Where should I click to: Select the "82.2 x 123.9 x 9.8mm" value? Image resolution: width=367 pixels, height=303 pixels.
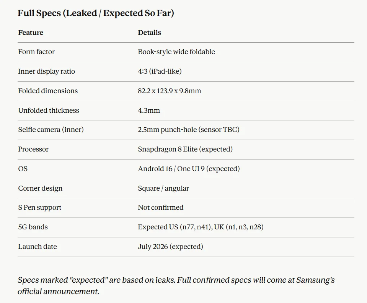click(169, 91)
